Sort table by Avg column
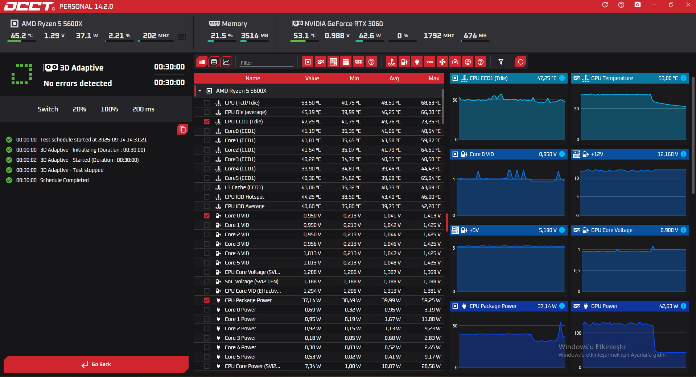This screenshot has height=377, width=696. 394,79
